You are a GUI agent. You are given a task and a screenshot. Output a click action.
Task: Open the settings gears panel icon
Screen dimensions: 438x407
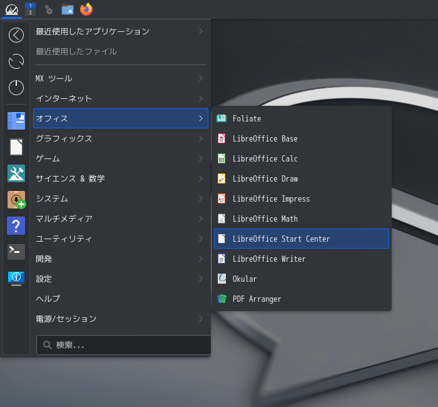click(x=49, y=9)
